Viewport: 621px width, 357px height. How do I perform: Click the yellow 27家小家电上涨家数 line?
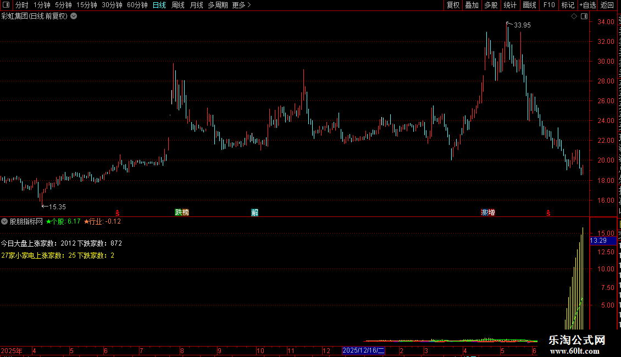coord(58,256)
